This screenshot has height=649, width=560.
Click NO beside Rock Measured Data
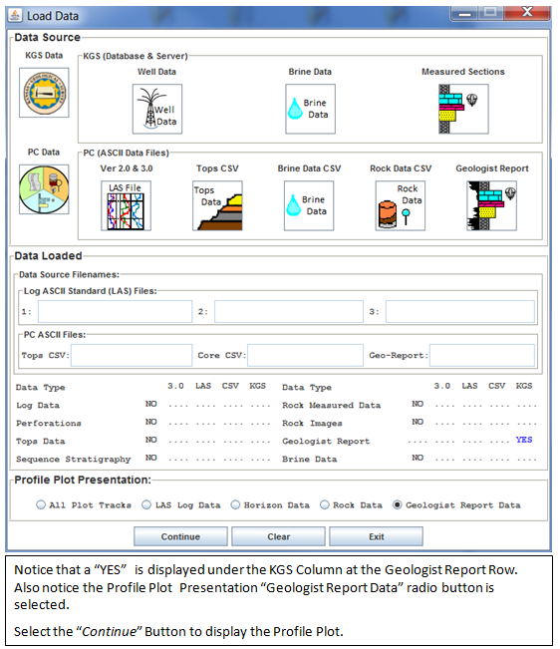coord(418,404)
